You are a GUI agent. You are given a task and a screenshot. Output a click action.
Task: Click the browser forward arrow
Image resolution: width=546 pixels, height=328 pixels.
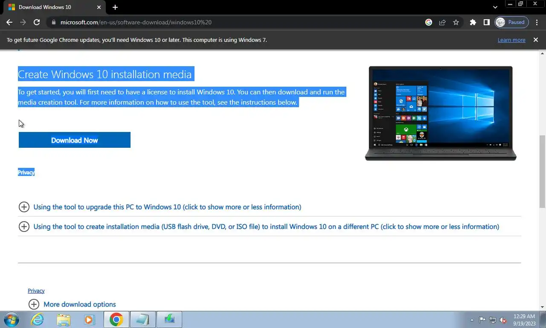23,22
